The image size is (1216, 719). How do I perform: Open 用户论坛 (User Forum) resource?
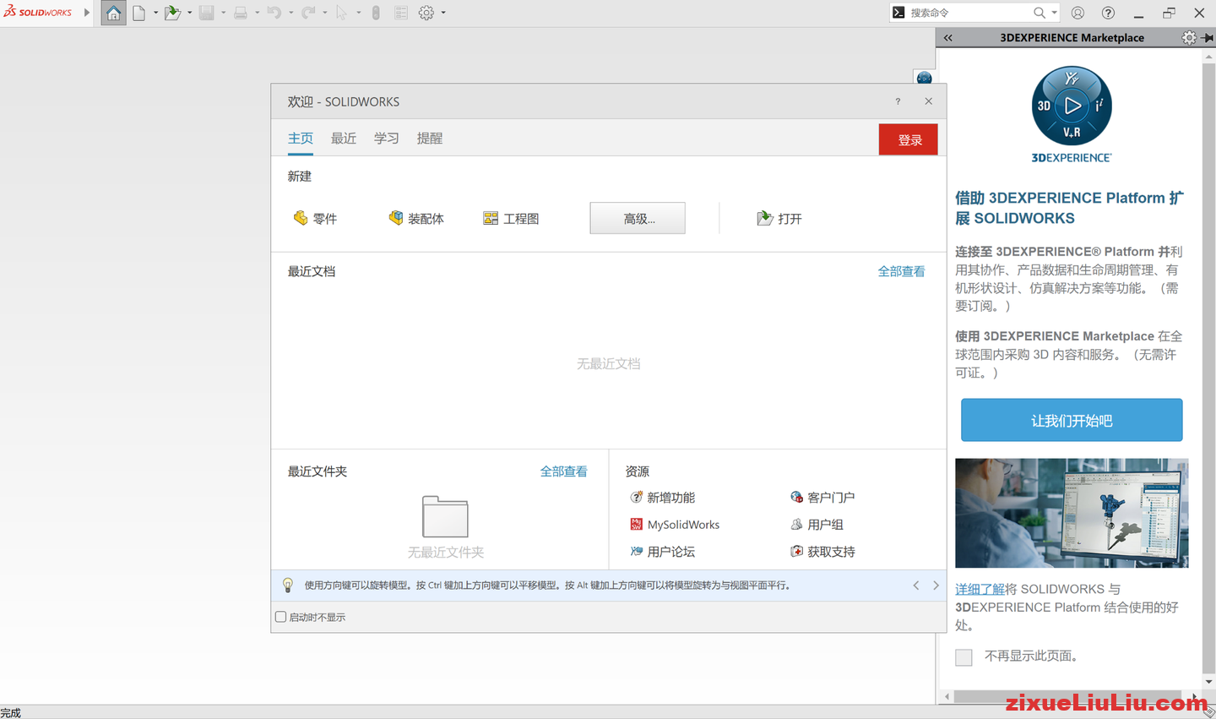click(670, 551)
